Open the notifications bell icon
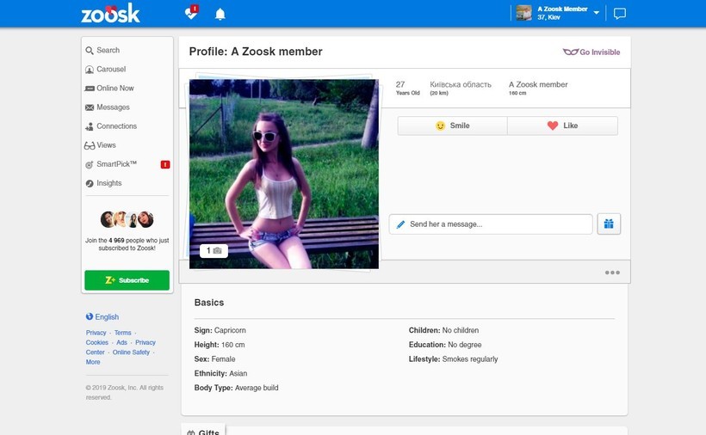The image size is (706, 435). click(220, 14)
